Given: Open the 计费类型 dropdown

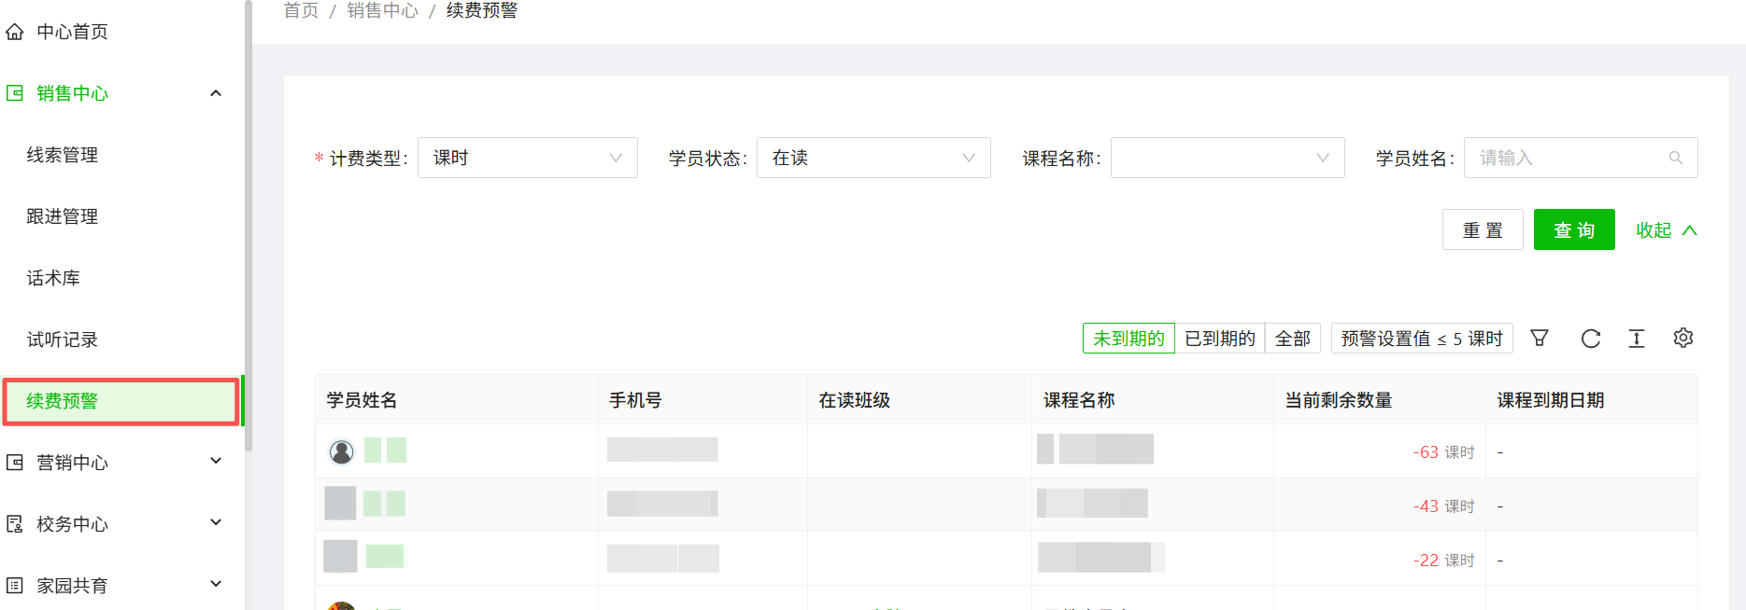Looking at the screenshot, I should [527, 159].
